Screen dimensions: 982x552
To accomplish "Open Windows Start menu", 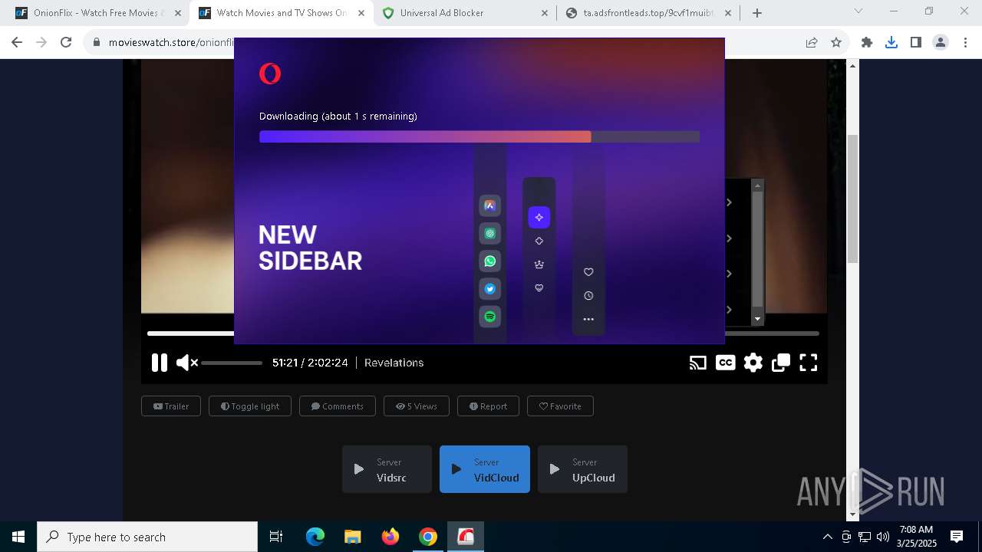I will tap(18, 537).
